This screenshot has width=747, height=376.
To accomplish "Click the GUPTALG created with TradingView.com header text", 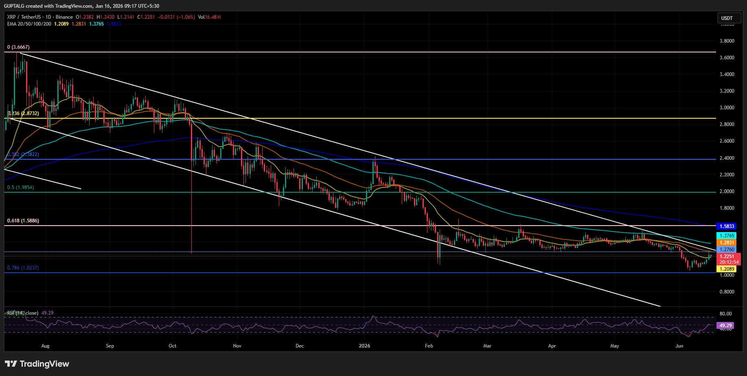I will tap(81, 6).
